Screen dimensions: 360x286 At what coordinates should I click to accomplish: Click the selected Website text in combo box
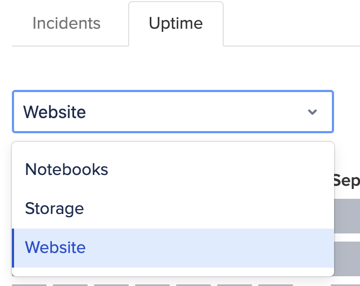[55, 112]
